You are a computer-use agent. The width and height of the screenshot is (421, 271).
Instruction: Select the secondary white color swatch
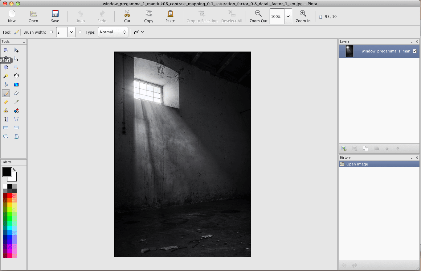coord(14,178)
